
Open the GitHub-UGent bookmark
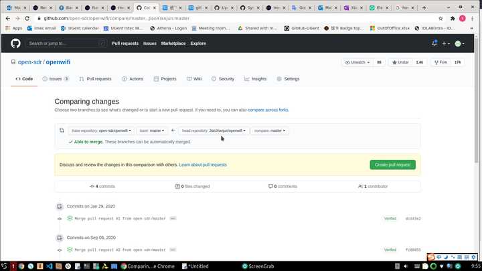(x=301, y=28)
